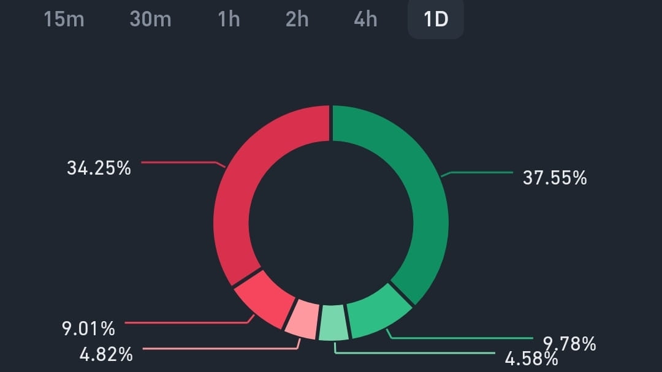Select the 1h timeframe
This screenshot has width=662, height=372.
[228, 19]
